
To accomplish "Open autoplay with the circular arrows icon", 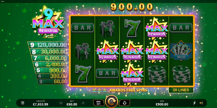I will point(125,103).
